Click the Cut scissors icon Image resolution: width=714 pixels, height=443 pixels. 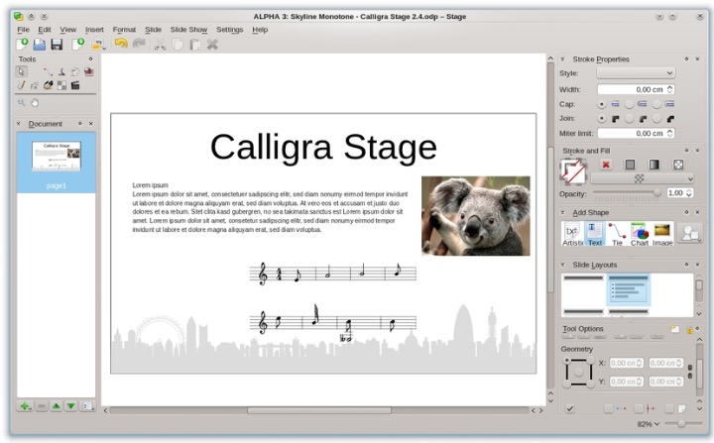pos(159,45)
